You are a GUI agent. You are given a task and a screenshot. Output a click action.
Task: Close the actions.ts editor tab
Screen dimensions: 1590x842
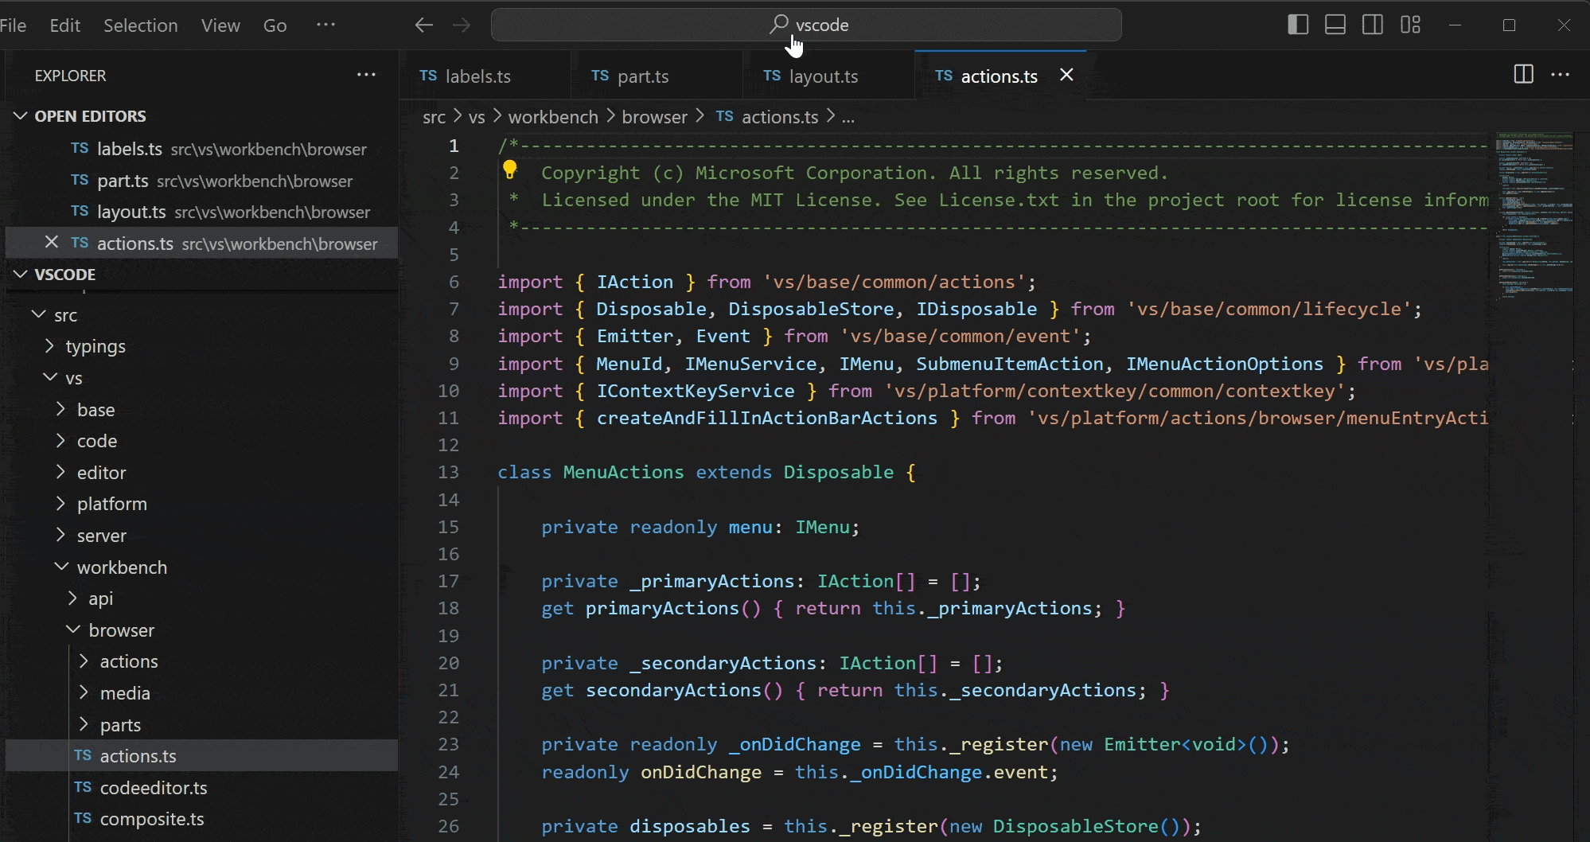click(1066, 75)
